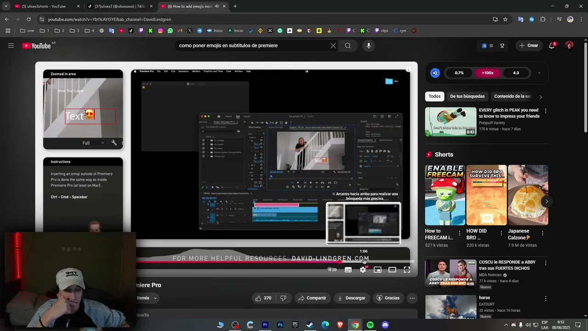The height and width of the screenshot is (331, 588).
Task: Toggle subtitles in the video player
Action: point(348,270)
